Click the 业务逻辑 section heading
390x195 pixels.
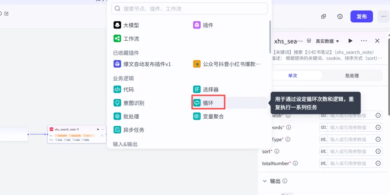pos(123,78)
